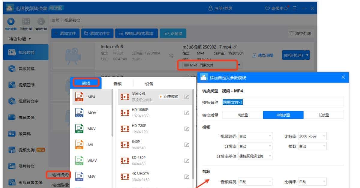
Task: Expand the 帧数 dropdown
Action: pyautogui.click(x=312, y=146)
